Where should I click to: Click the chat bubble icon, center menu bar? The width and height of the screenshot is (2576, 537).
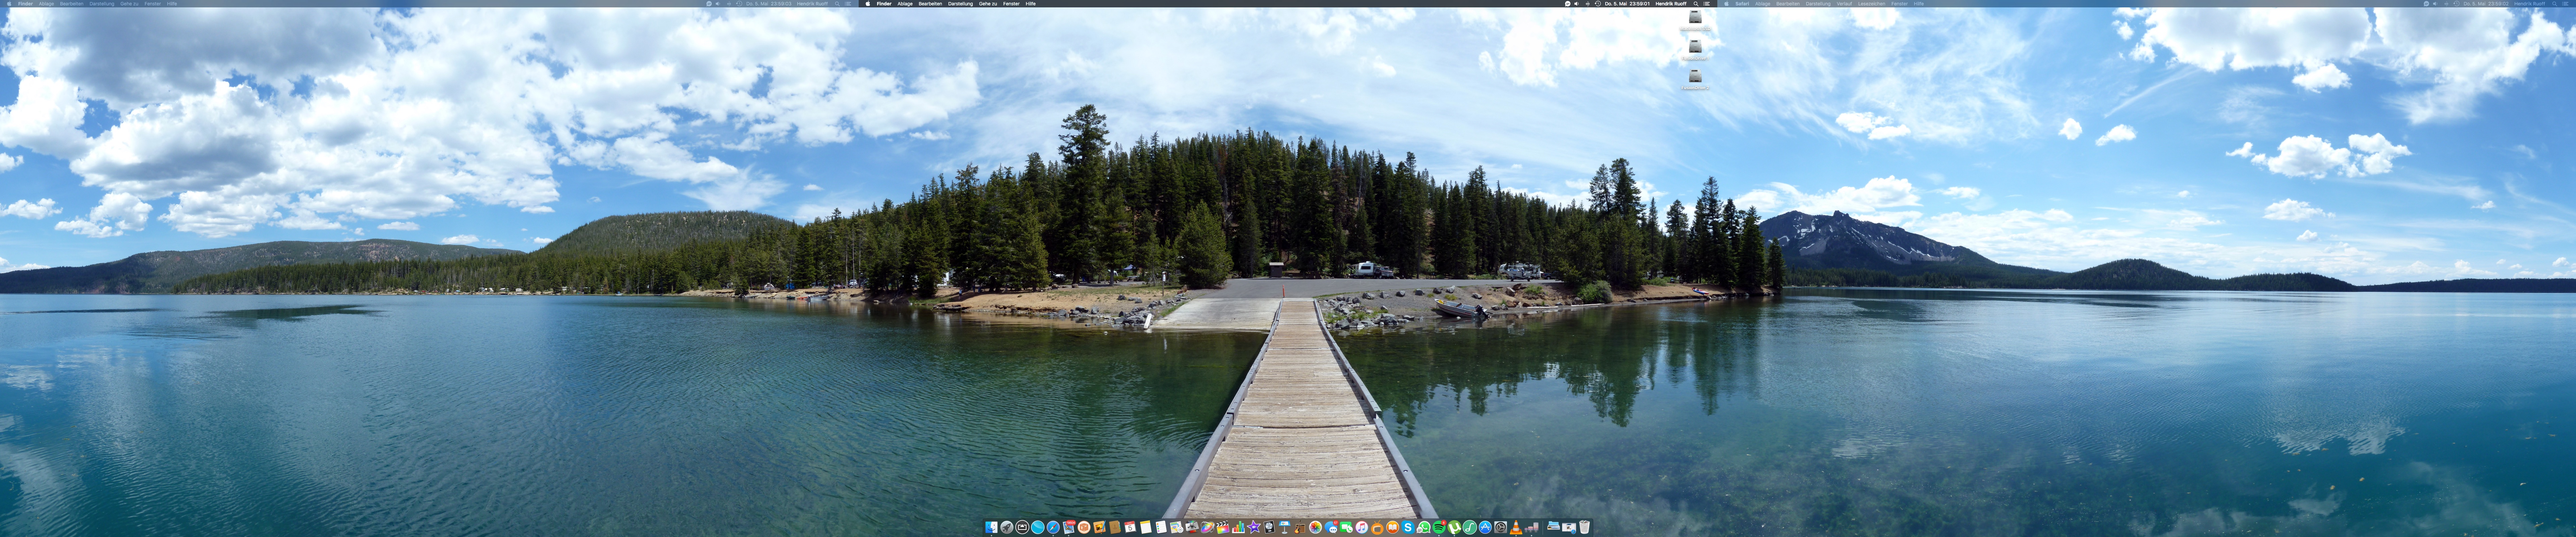pos(1568,4)
